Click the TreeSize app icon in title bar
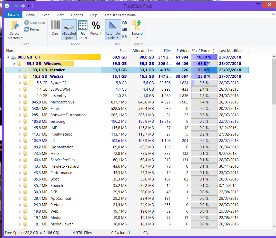276x238 pixels. [7, 6]
